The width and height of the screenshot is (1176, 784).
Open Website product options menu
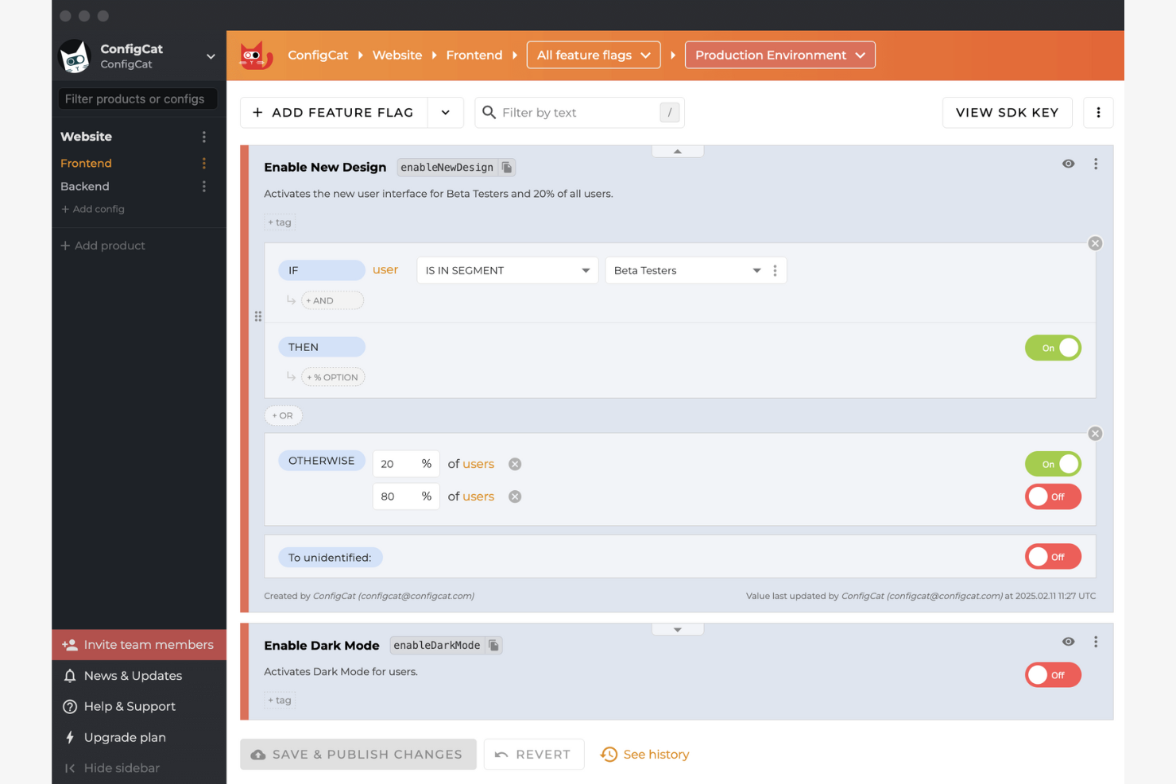(x=204, y=137)
